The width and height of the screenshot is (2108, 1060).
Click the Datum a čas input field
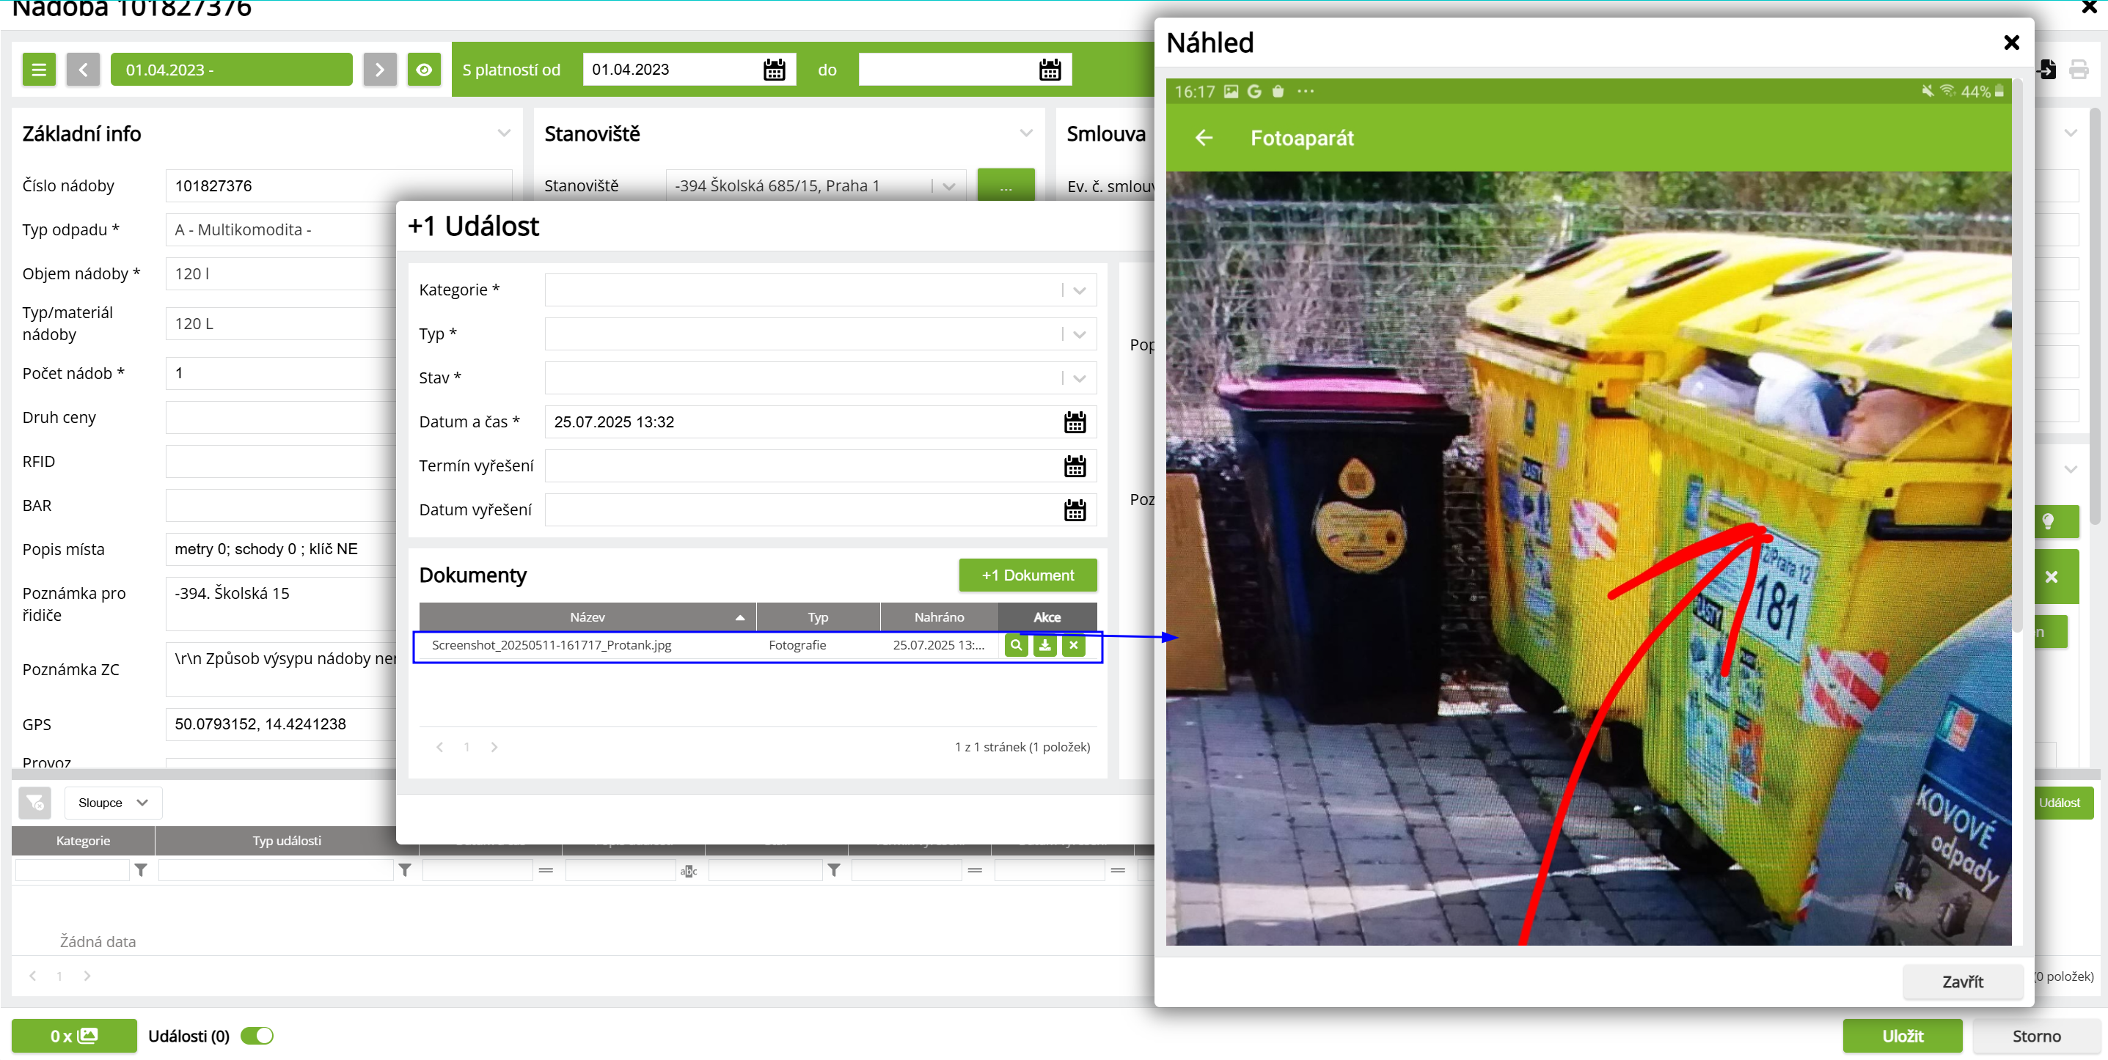(802, 422)
